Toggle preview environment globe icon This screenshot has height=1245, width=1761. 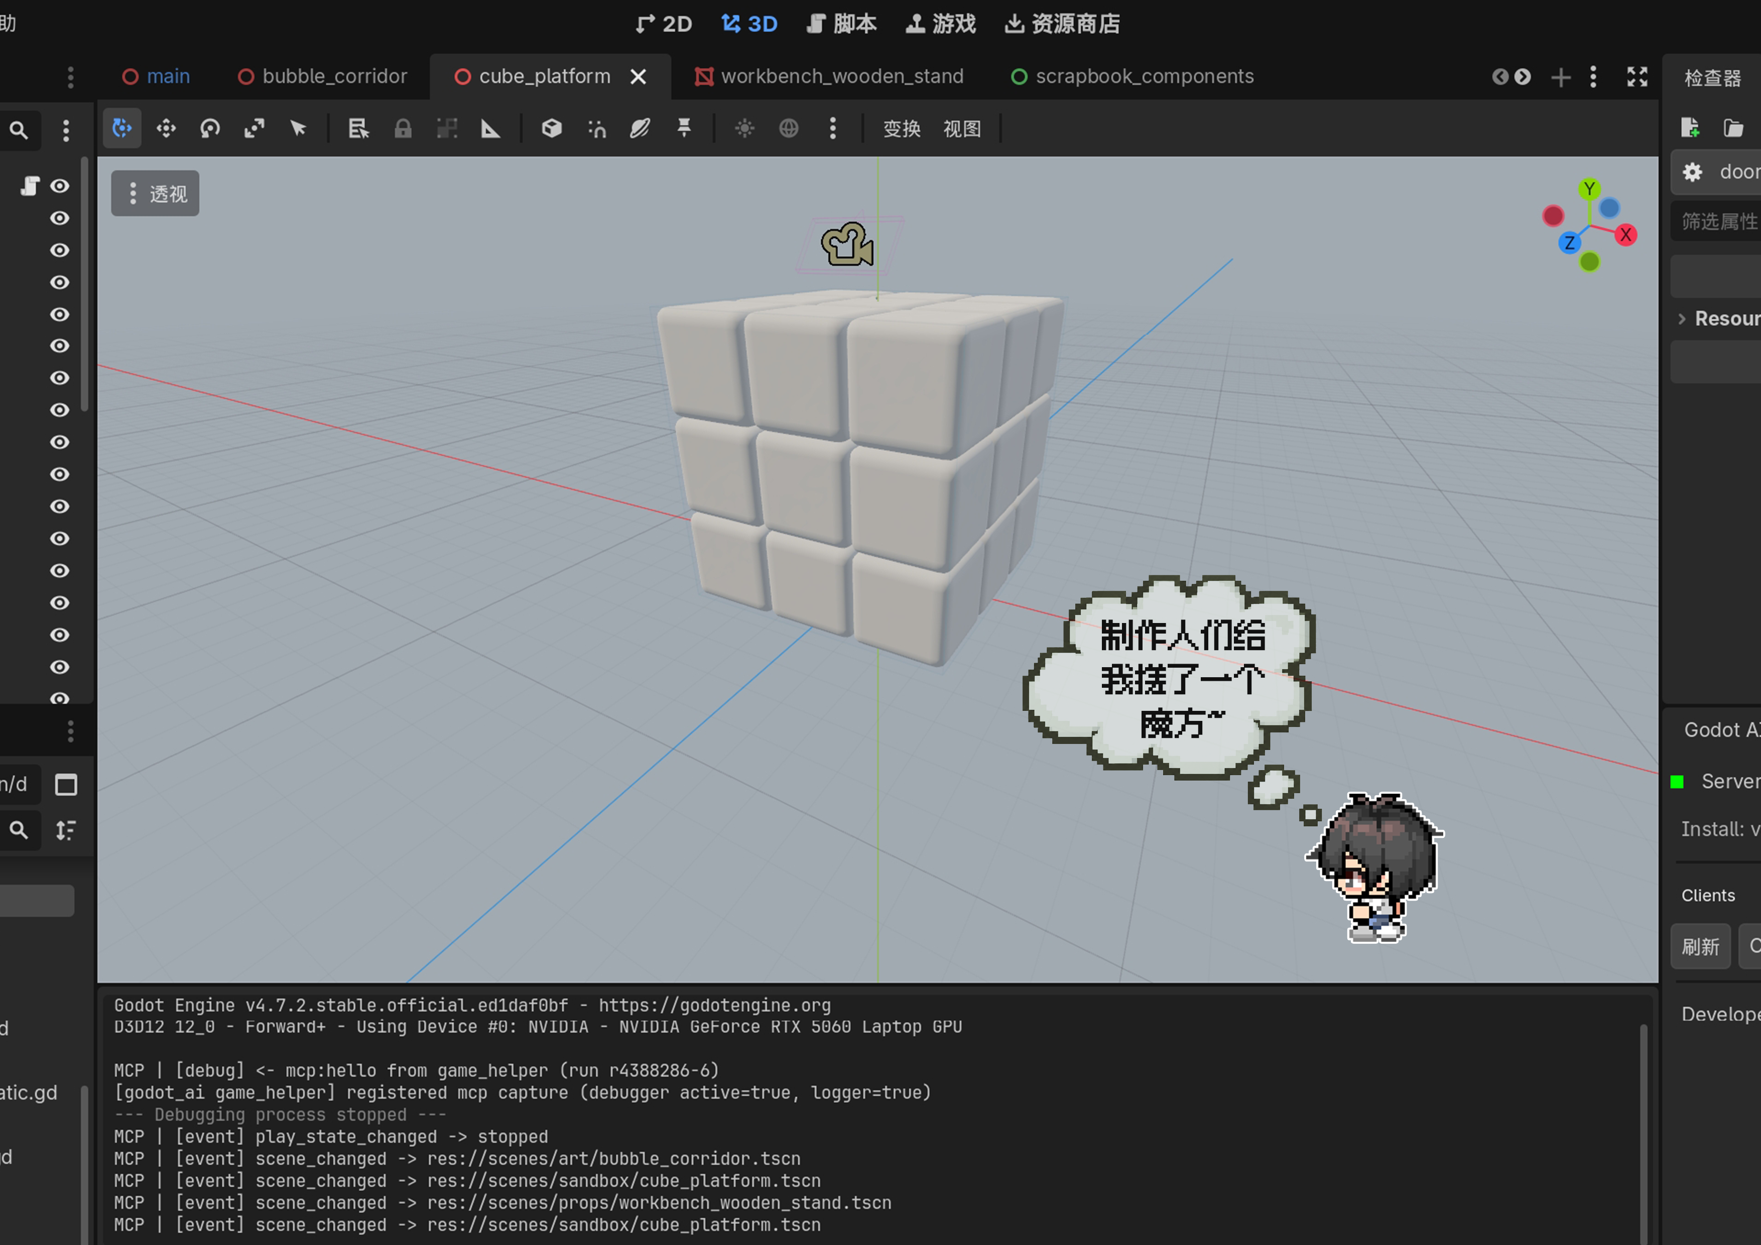coord(789,128)
